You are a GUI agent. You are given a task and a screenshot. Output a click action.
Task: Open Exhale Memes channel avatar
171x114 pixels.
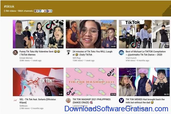(x=15, y=53)
